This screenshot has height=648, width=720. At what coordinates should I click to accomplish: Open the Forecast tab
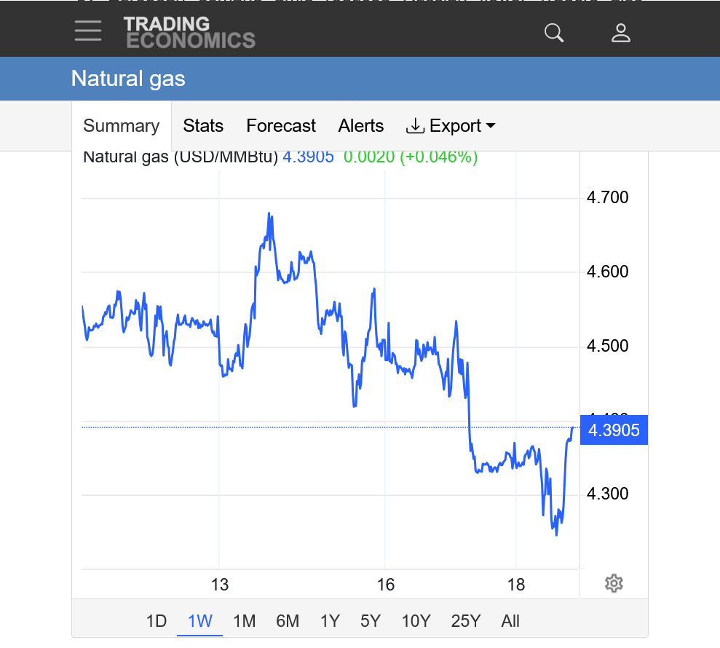[x=281, y=126]
